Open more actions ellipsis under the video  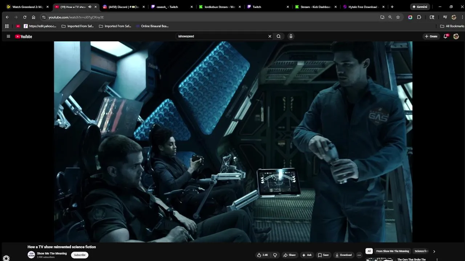click(x=359, y=255)
